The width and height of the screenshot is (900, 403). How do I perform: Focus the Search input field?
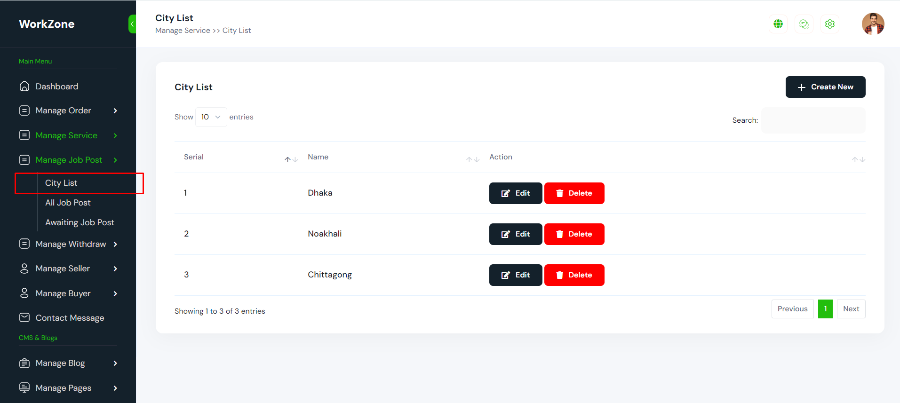click(x=813, y=120)
